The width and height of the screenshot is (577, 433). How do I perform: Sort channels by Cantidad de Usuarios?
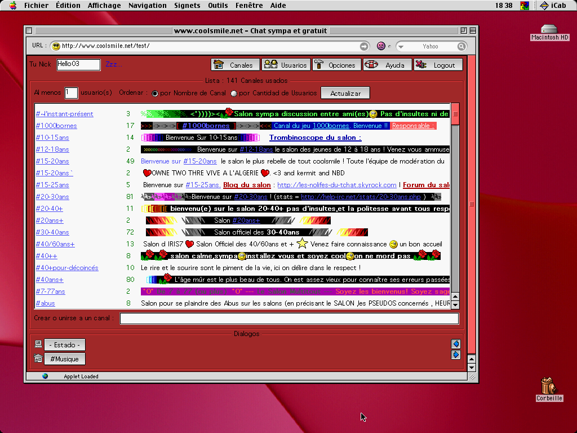[234, 94]
